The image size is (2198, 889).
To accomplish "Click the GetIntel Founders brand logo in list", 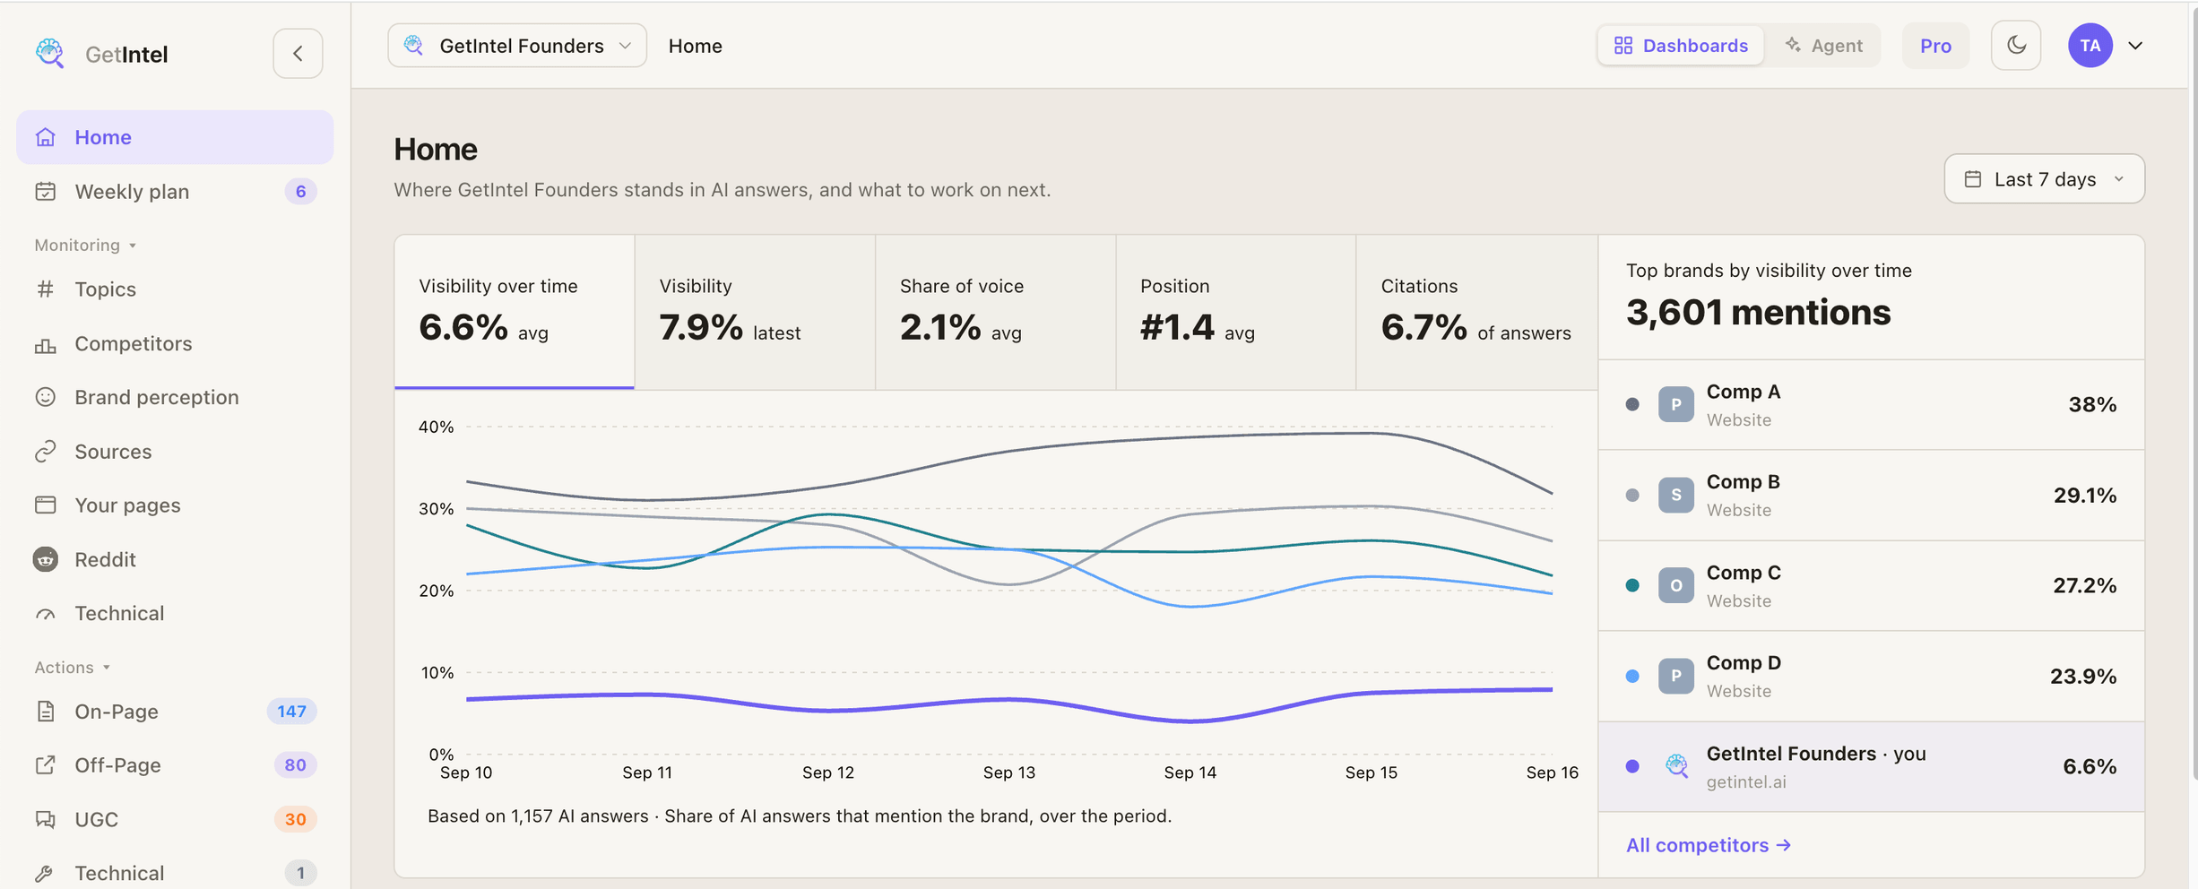I will pyautogui.click(x=1676, y=766).
